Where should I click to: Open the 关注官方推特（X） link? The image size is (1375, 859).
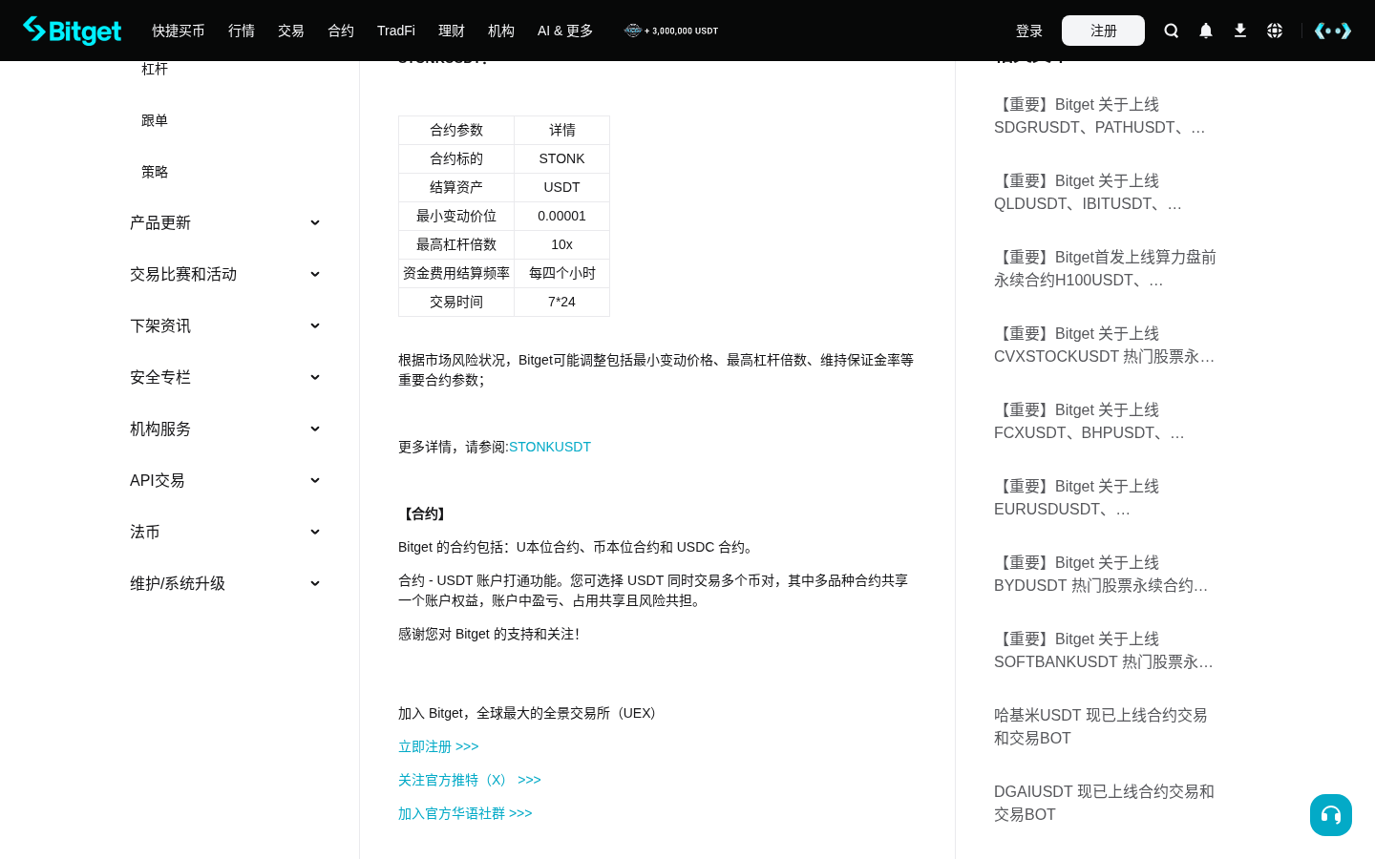[470, 780]
